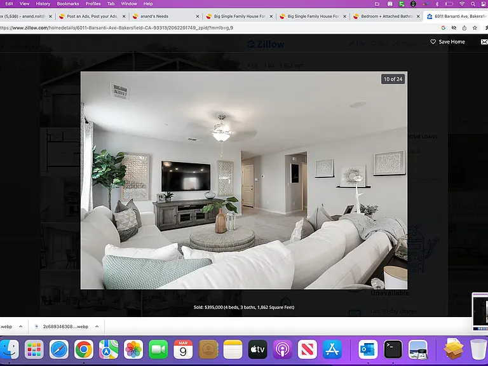Click the share icon in address bar

tap(464, 28)
